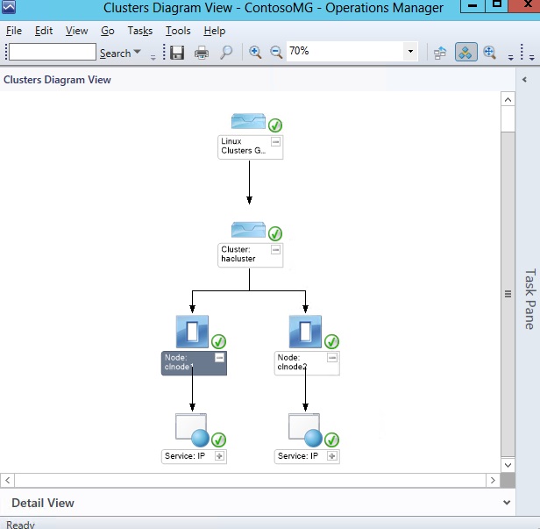The width and height of the screenshot is (540, 529).
Task: Open the Search dropdown arrow
Action: (137, 54)
